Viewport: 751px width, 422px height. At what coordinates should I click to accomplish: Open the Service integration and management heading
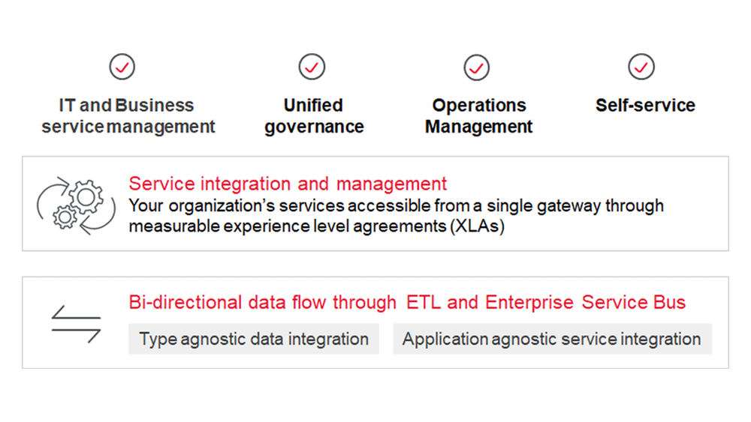tap(288, 184)
